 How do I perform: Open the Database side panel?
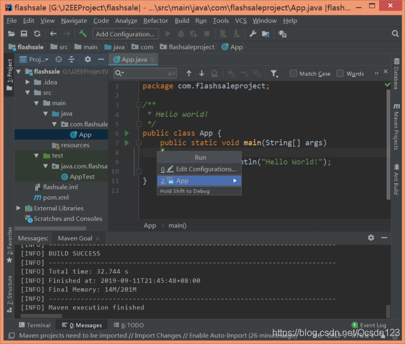point(396,74)
